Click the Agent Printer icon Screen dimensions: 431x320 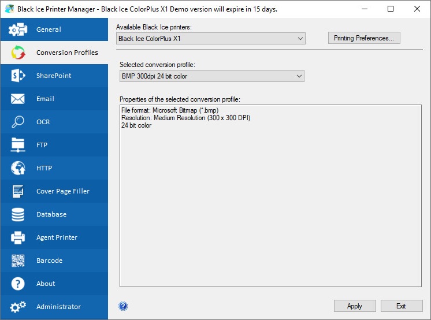point(18,237)
